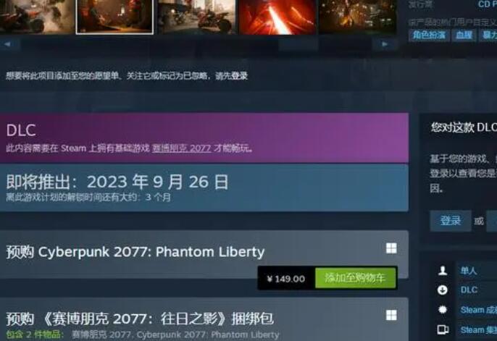Screen dimensions: 497x341
Task: Open the DLC category link in sidebar
Action: pyautogui.click(x=469, y=290)
